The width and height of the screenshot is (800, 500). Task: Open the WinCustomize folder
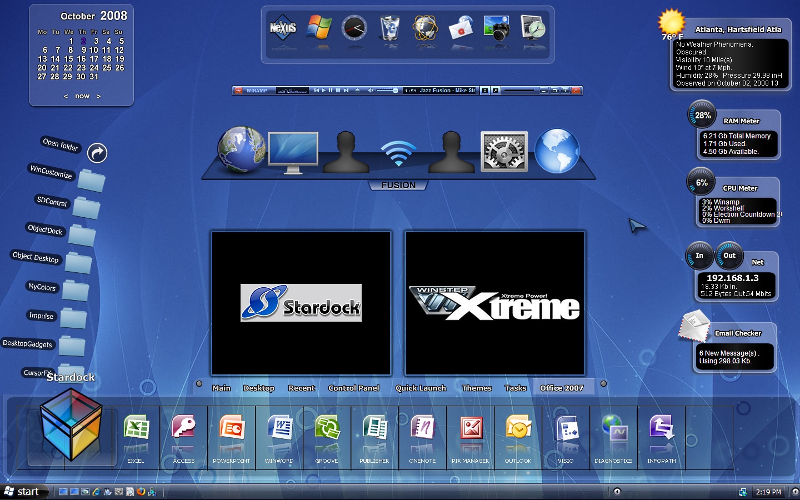click(91, 181)
